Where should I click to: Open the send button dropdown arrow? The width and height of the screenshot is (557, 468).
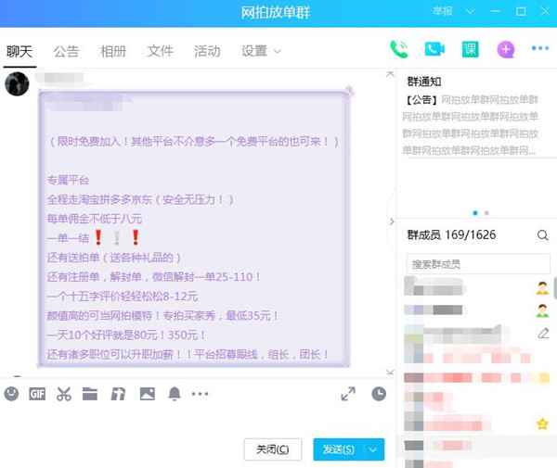[x=373, y=449]
